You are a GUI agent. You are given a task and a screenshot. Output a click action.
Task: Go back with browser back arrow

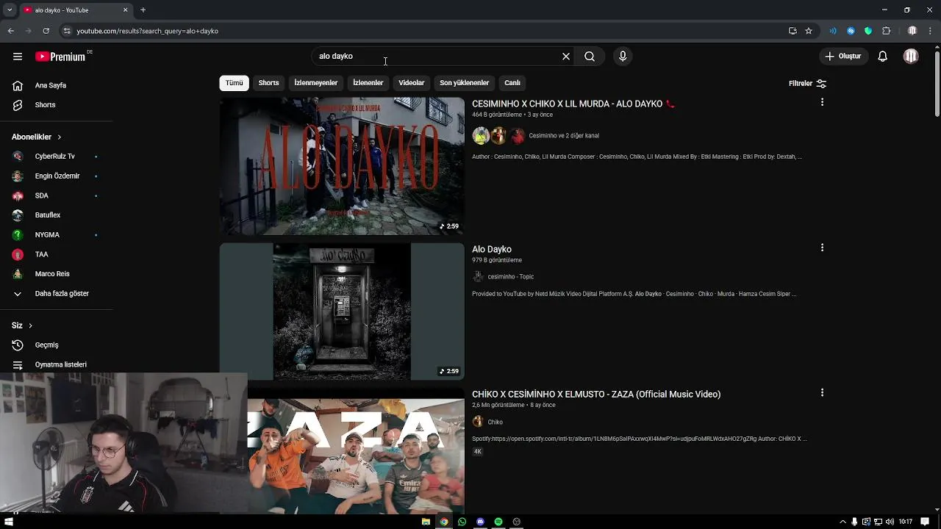(10, 31)
